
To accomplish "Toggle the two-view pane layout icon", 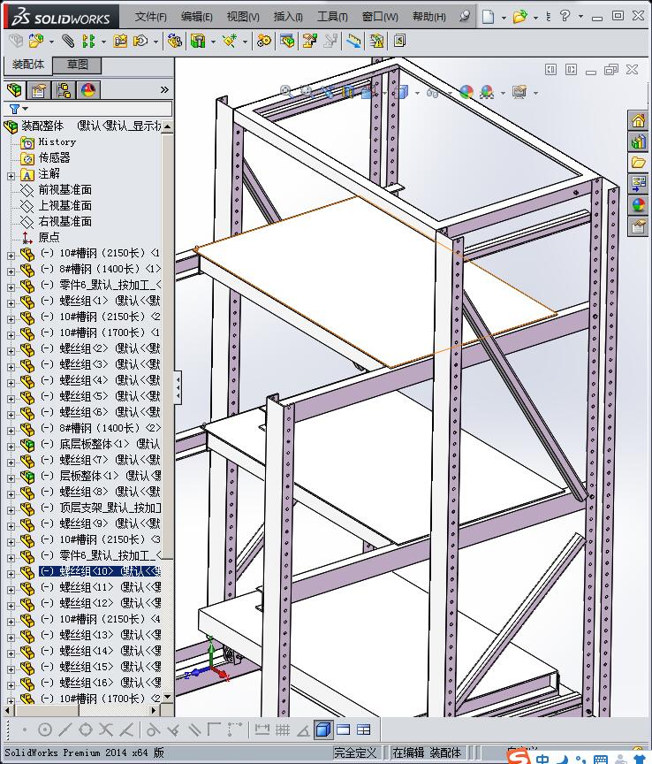I will 344,730.
